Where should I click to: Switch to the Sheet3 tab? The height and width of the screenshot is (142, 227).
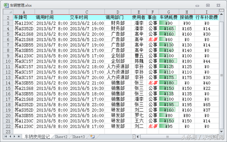(79, 137)
